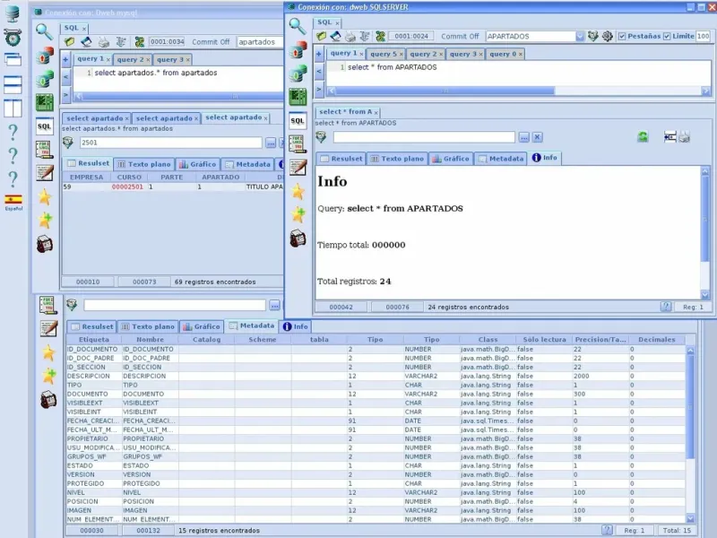The height and width of the screenshot is (538, 717).
Task: Click the magnifier search icon in mysql window
Action: coord(44,31)
